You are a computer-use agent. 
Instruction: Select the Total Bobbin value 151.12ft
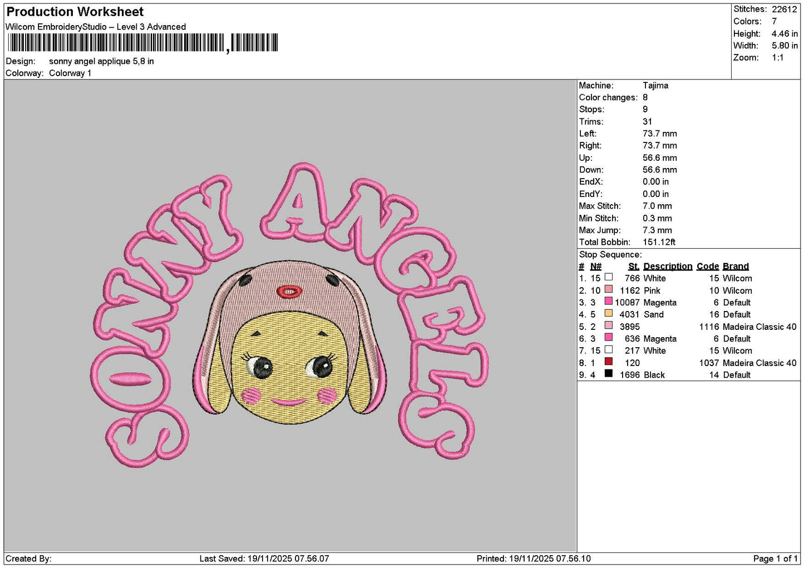click(x=659, y=242)
